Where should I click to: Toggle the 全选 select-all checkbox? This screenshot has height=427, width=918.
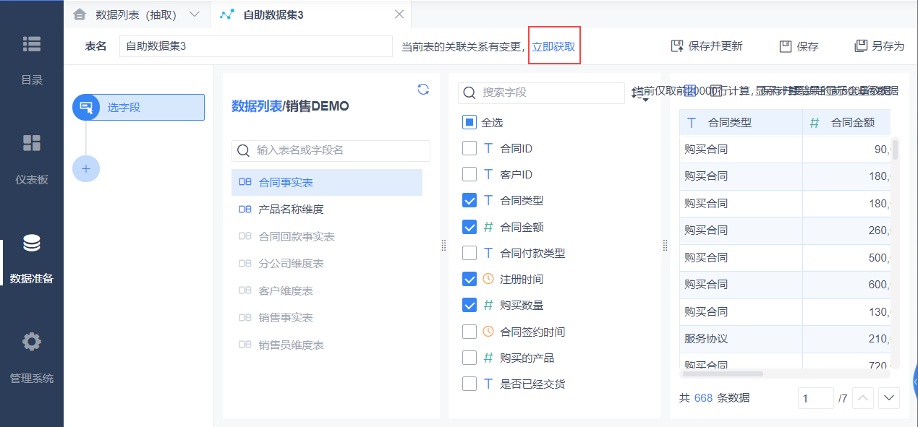(469, 123)
